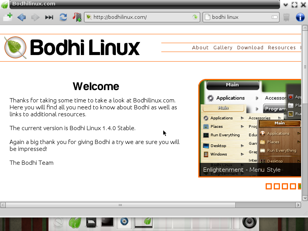Launch Midori from the green paw shelf icon

click(75, 223)
